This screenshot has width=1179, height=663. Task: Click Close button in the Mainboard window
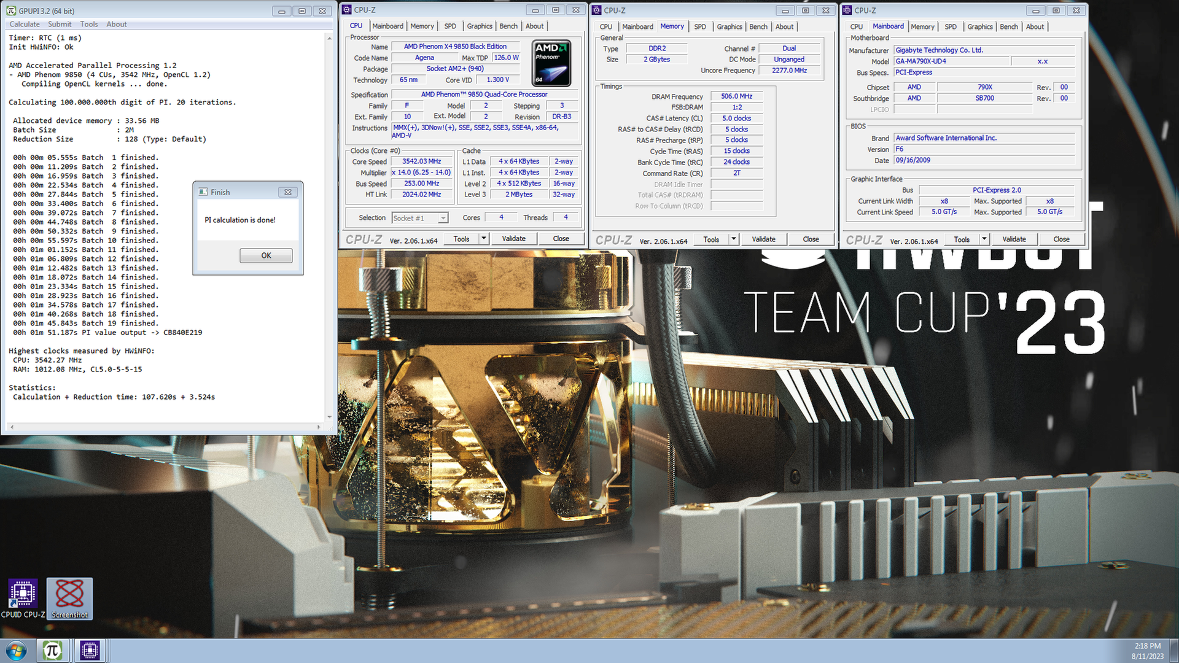click(x=1061, y=239)
